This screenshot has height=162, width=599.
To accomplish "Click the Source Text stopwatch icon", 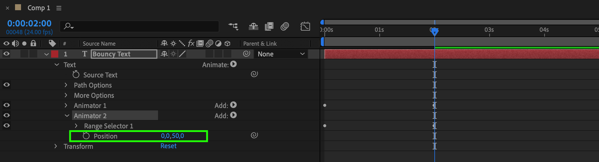I will click(x=76, y=75).
